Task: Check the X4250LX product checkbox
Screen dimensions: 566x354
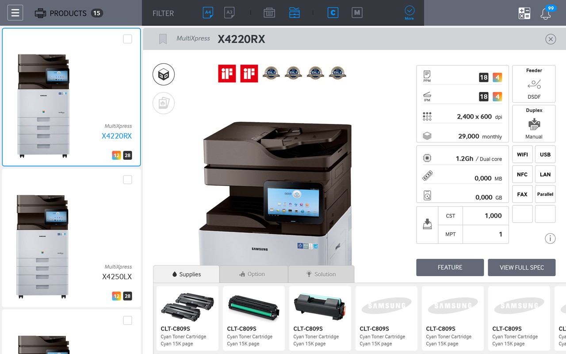Action: point(127,180)
